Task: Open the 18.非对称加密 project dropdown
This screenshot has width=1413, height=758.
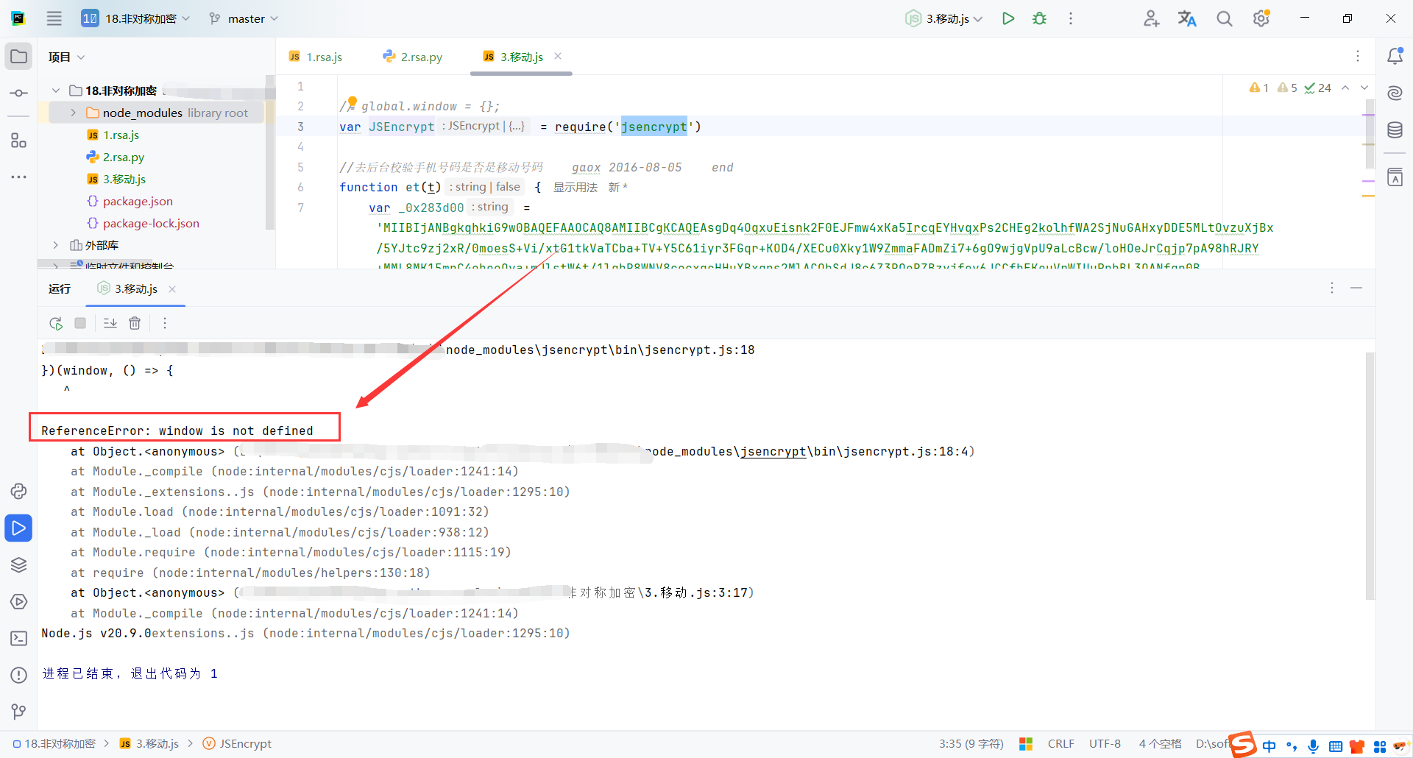Action: [135, 18]
